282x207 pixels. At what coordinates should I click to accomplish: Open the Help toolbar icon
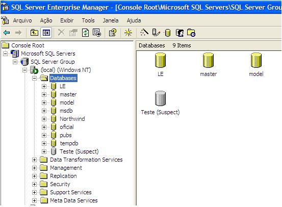[113, 33]
